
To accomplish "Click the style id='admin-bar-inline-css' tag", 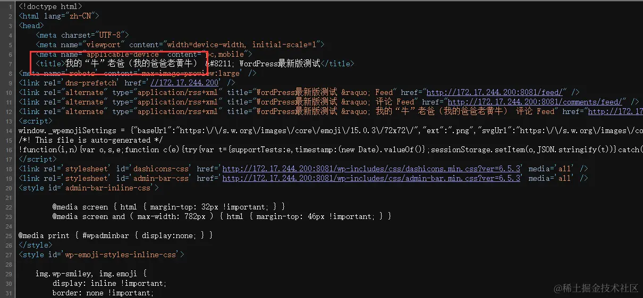I will point(89,188).
